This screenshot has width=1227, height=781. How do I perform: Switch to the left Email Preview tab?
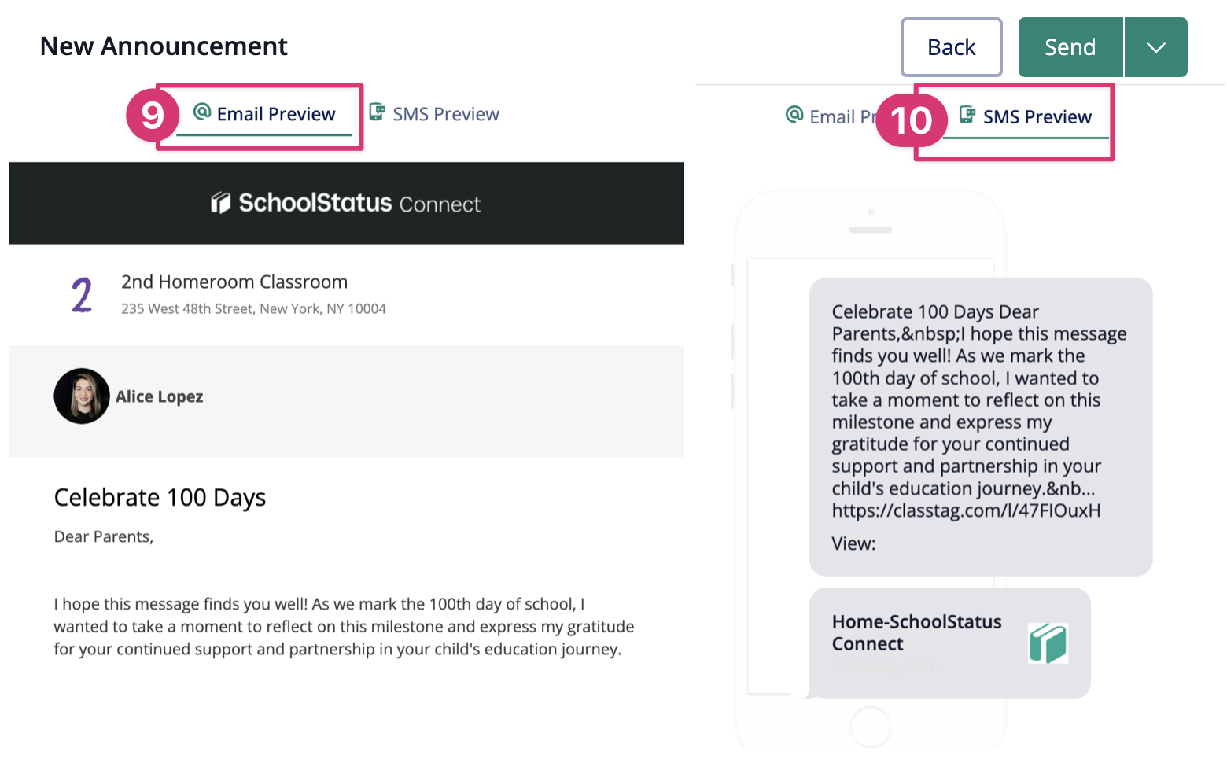point(275,115)
